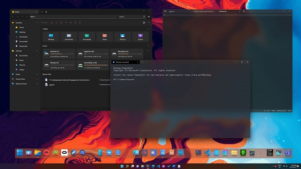Open the Oculus icon in the dock

click(64, 153)
